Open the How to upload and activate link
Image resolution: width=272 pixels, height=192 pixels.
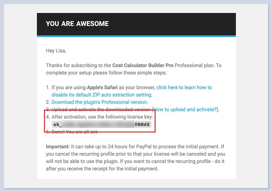pos(185,110)
